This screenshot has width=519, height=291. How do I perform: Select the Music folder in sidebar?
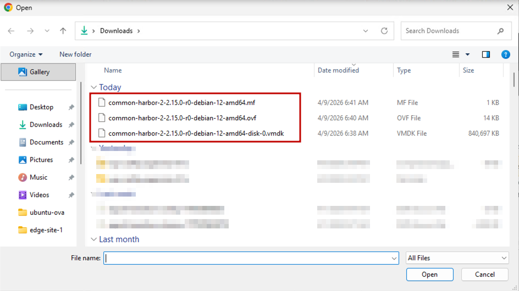38,177
